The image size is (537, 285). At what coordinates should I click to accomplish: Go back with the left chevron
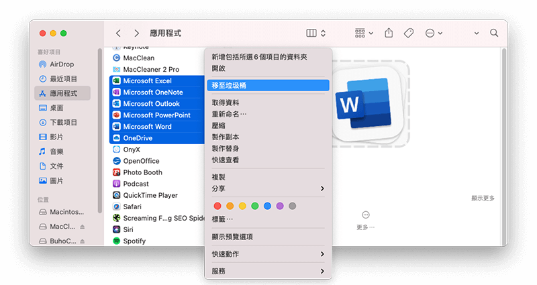coord(119,33)
